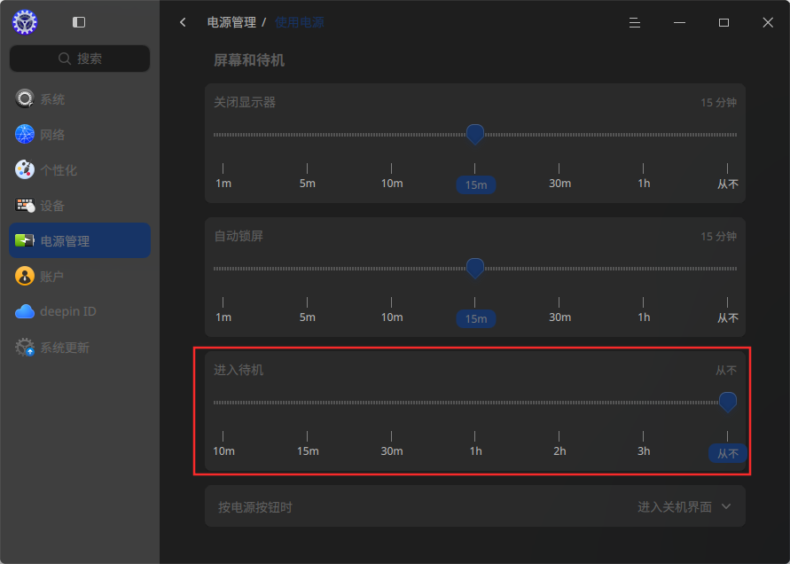Set 关闭显示器 slider to 30m
The image size is (790, 564).
559,135
